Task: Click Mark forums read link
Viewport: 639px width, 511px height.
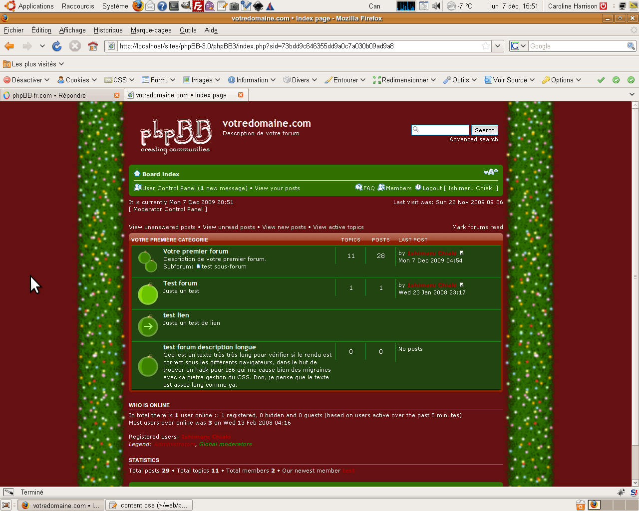Action: (478, 227)
